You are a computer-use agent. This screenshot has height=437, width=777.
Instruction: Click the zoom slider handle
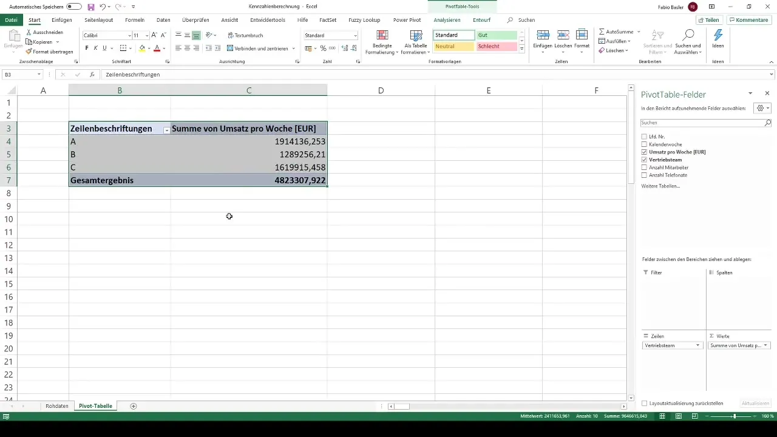coord(734,416)
